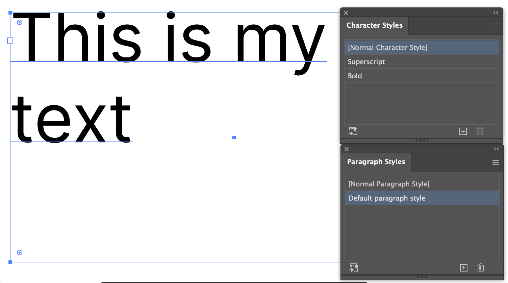Load styles from library in Character Styles panel
The width and height of the screenshot is (508, 283).
click(353, 131)
